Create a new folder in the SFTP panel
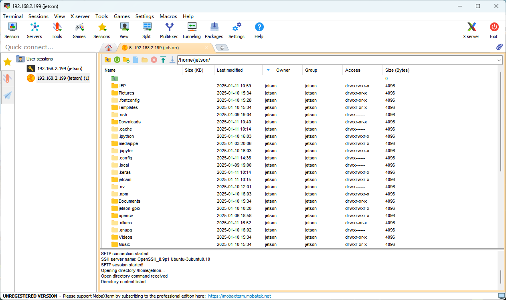This screenshot has width=506, height=300. (126, 59)
